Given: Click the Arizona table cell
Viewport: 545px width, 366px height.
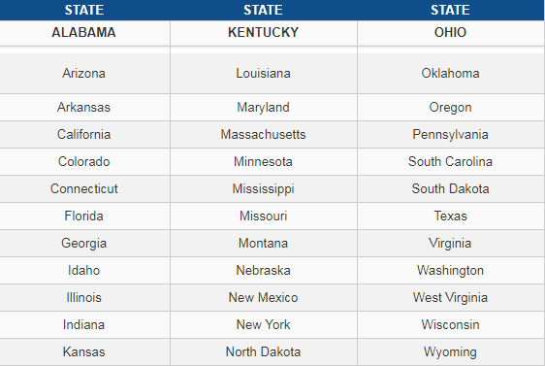Looking at the screenshot, I should tap(83, 74).
